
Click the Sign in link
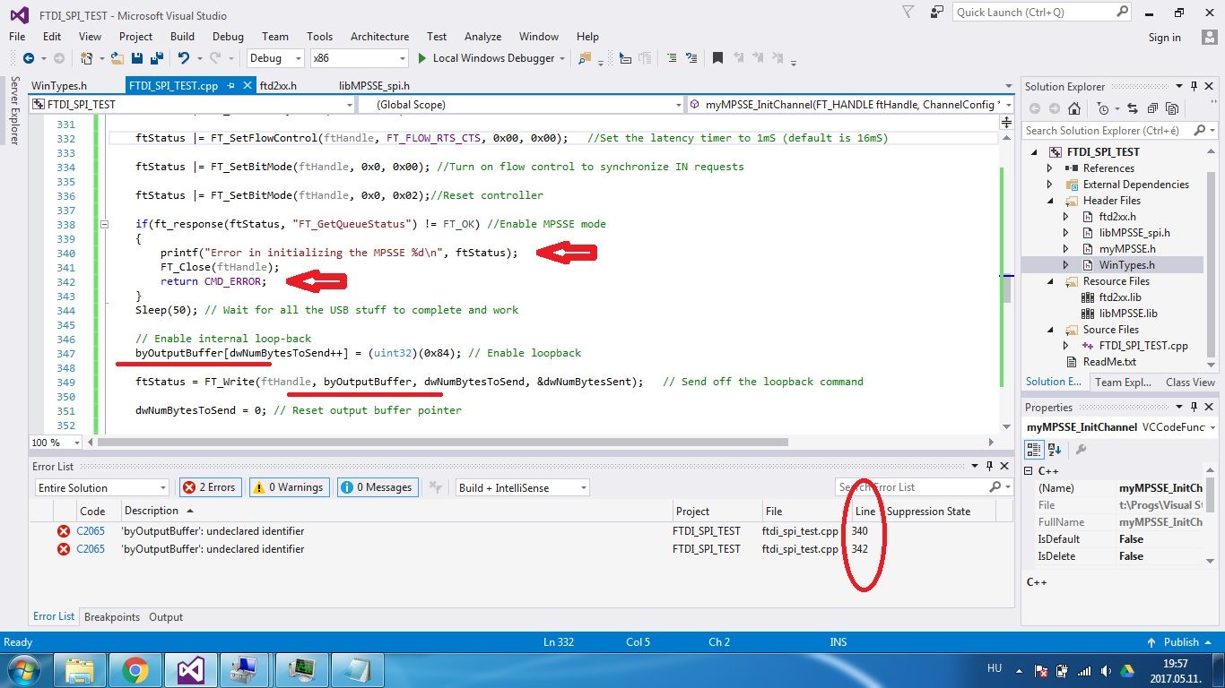pyautogui.click(x=1165, y=38)
